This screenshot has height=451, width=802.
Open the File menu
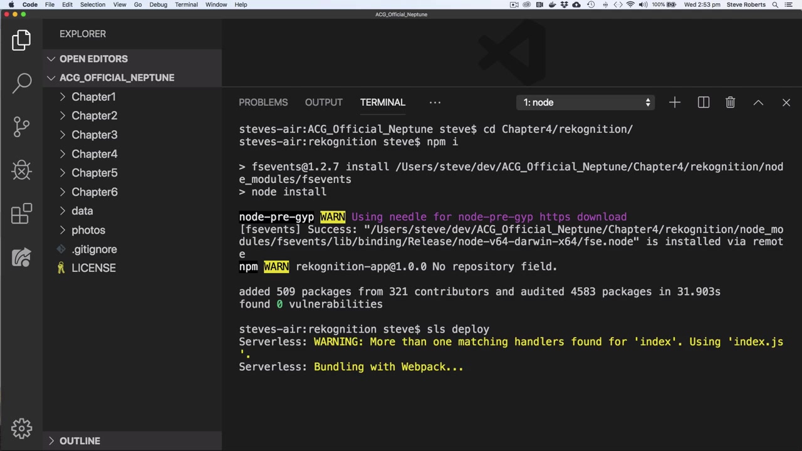49,4
